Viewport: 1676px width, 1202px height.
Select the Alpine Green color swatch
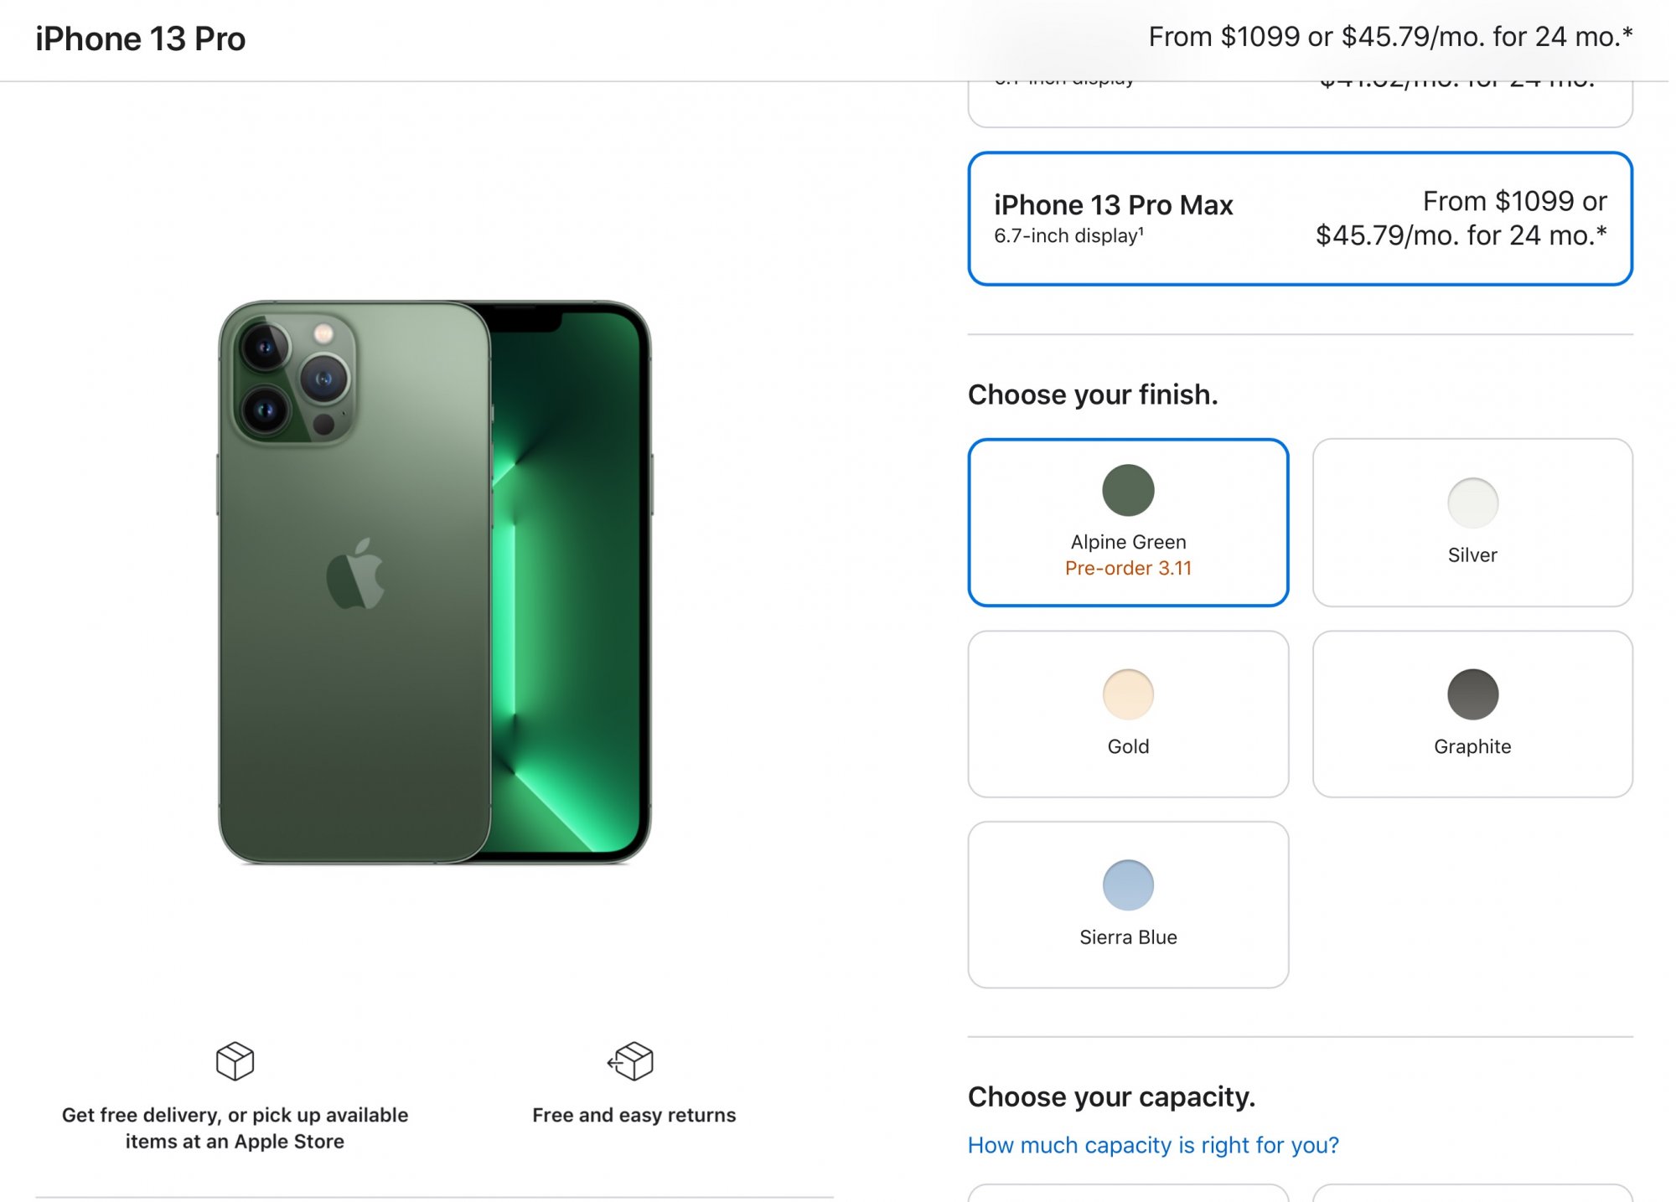click(1127, 490)
